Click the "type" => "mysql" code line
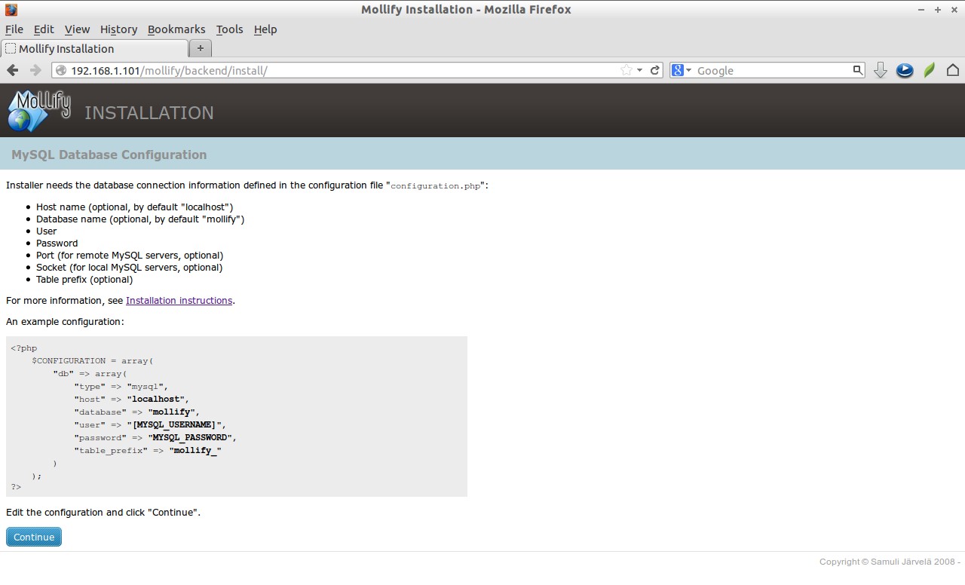The height and width of the screenshot is (585, 965). coord(121,386)
